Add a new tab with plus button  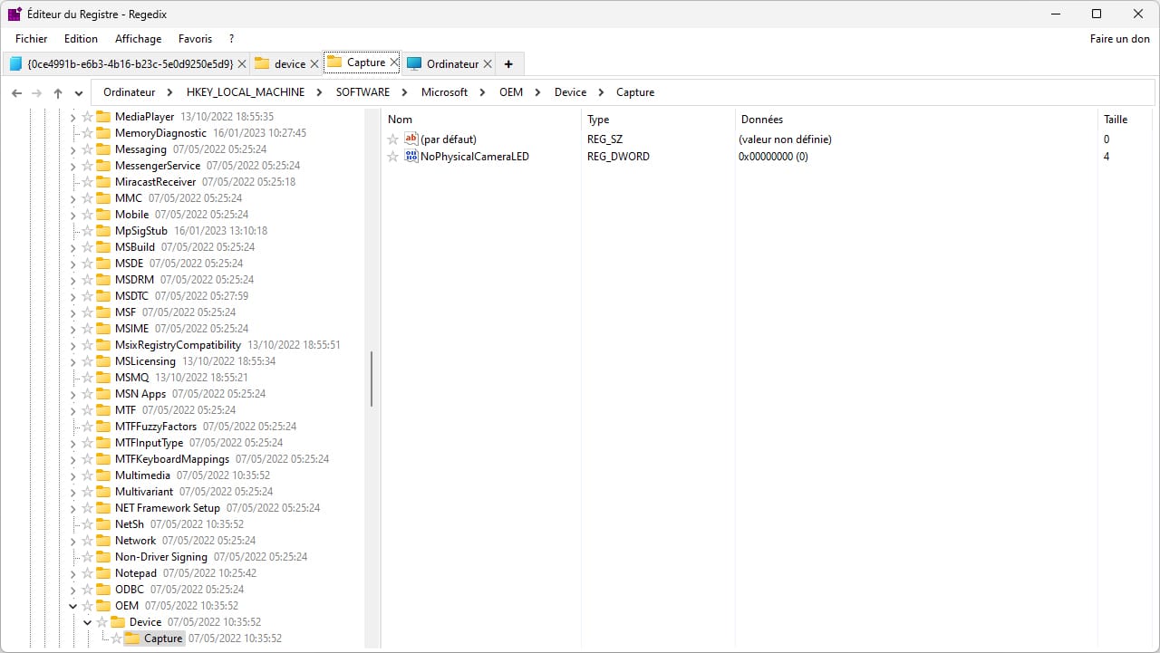pos(508,63)
